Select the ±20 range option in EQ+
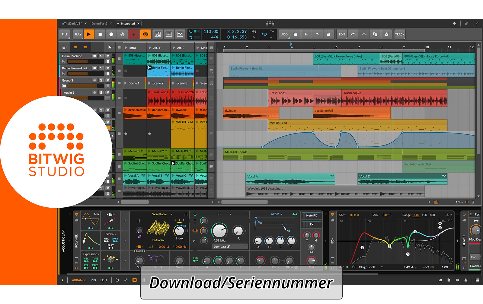This screenshot has width=483, height=304. [424, 215]
